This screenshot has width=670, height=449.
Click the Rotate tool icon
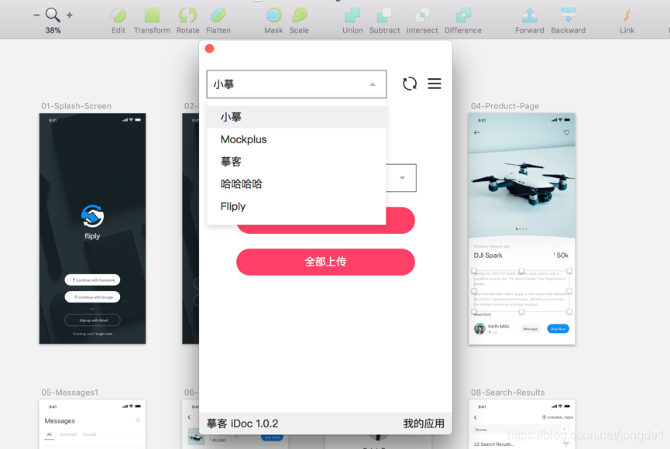tap(187, 15)
